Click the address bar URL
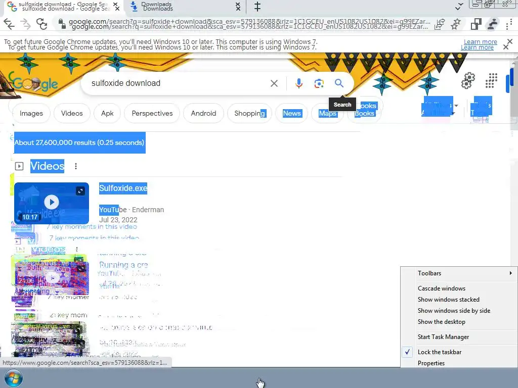Image resolution: width=518 pixels, height=388 pixels. click(x=249, y=24)
